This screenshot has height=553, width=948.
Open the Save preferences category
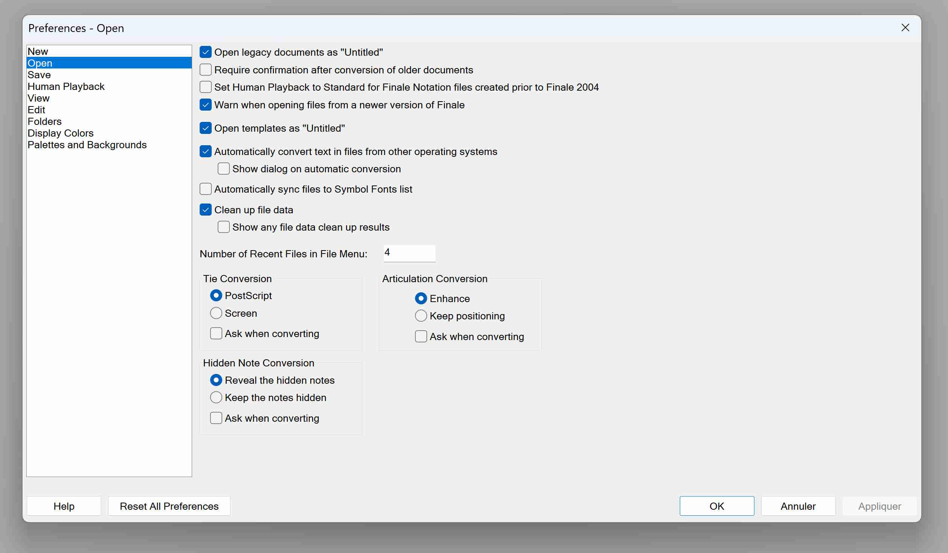(39, 75)
